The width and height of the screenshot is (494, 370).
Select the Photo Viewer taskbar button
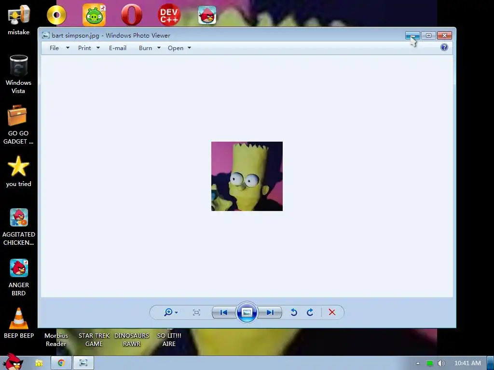pos(83,363)
